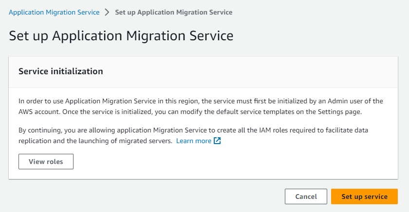409x212 pixels.
Task: Click the Service initialization panel header
Action: point(60,71)
